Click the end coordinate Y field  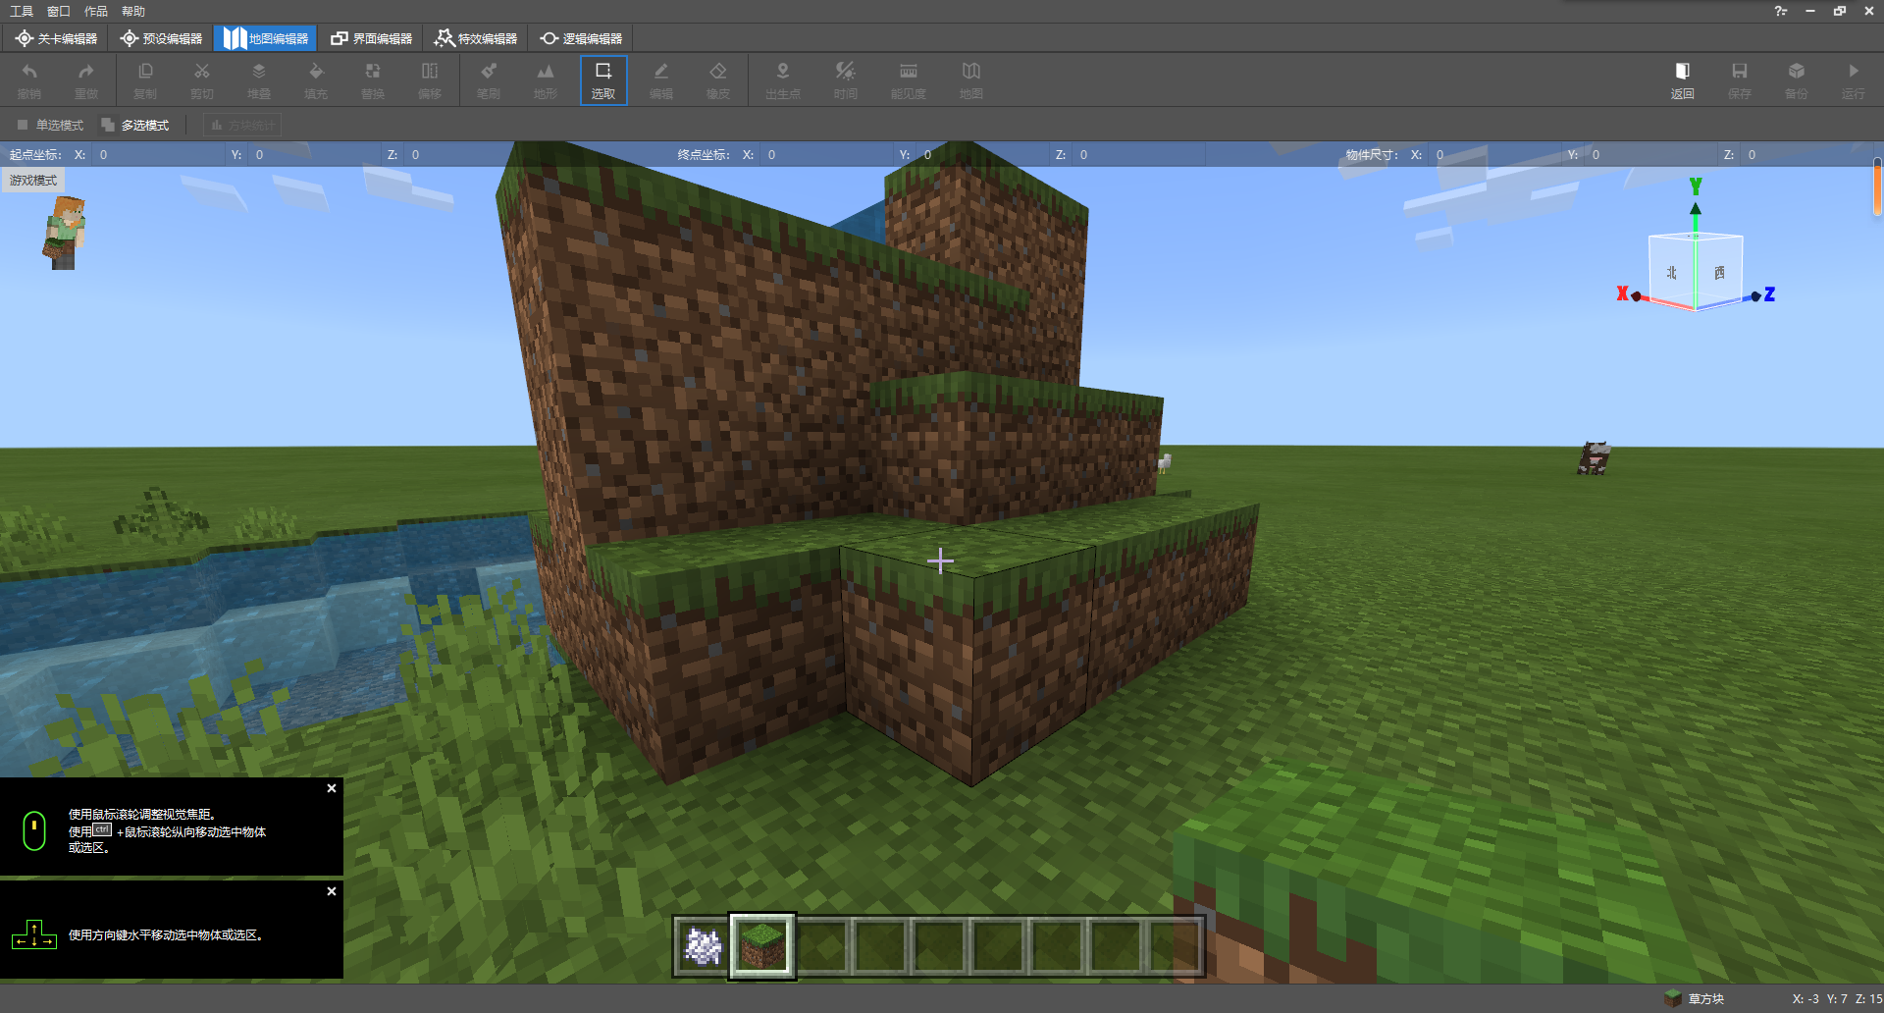pyautogui.click(x=981, y=155)
